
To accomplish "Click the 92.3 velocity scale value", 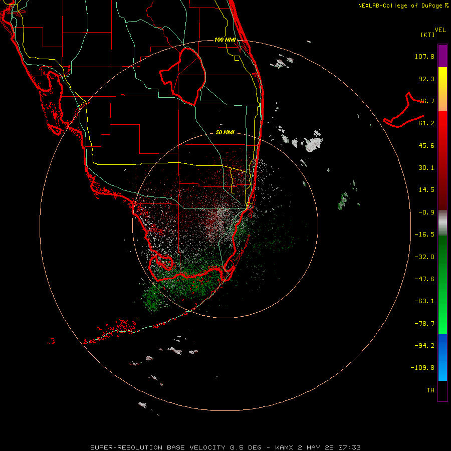I will click(x=426, y=79).
